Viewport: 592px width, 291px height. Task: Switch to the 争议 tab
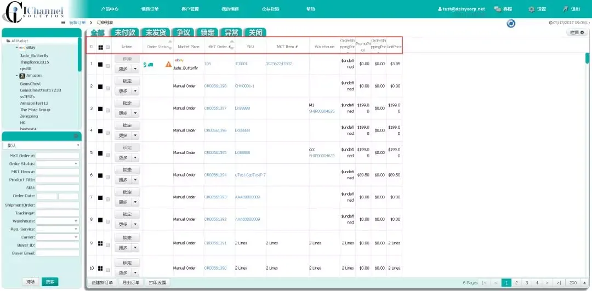point(184,33)
